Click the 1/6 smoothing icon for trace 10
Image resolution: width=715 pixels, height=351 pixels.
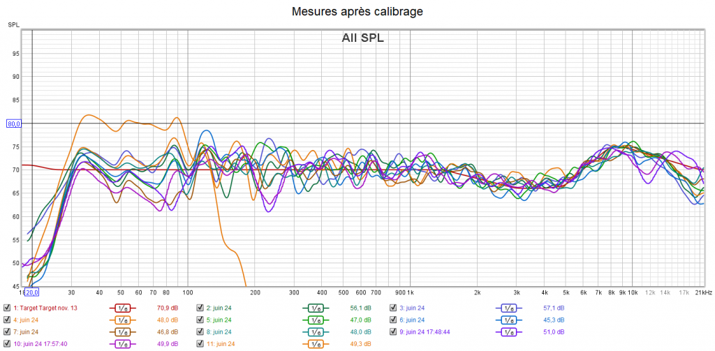click(x=123, y=343)
